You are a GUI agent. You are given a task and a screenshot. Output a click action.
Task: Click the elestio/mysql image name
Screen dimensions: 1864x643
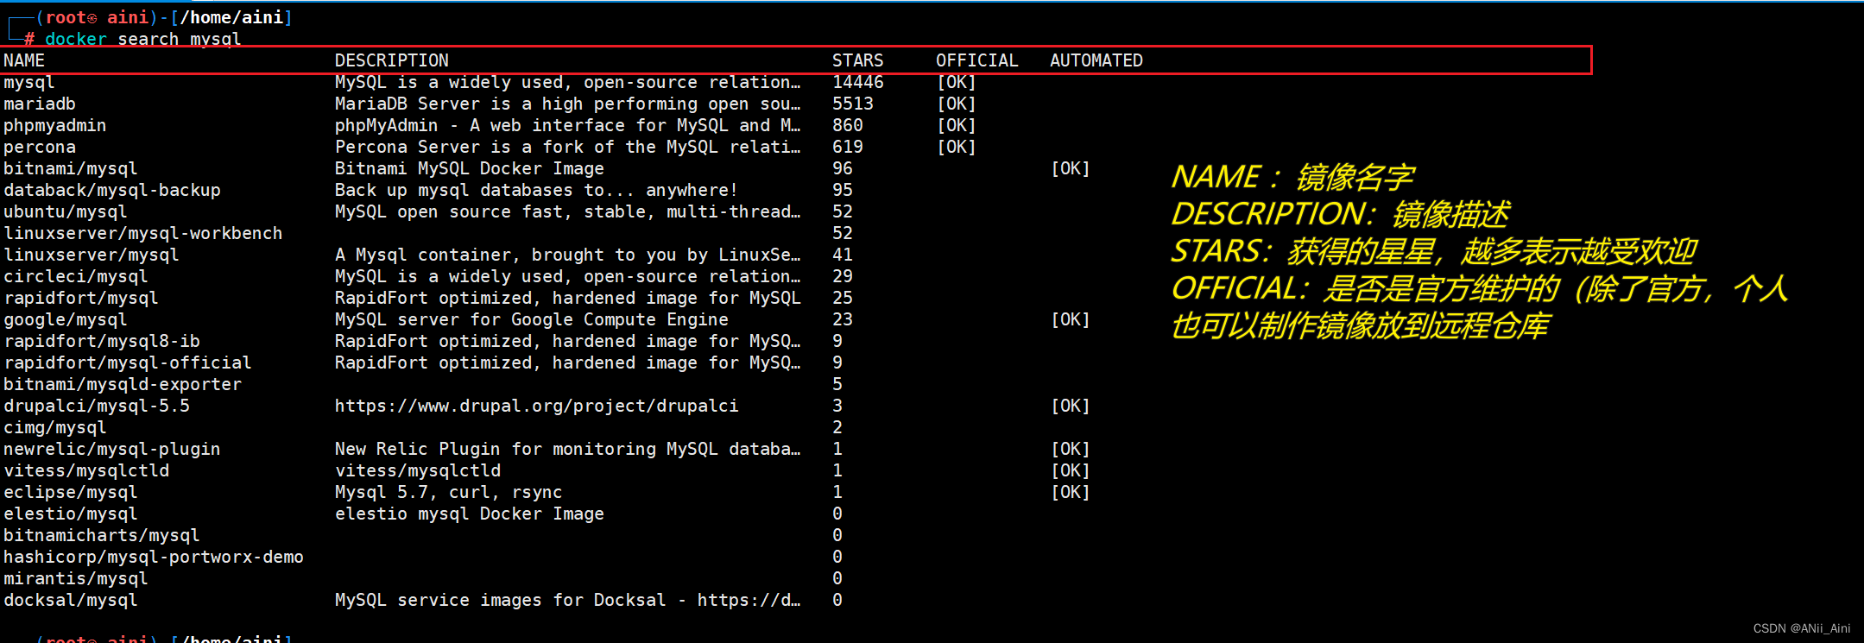coord(71,514)
